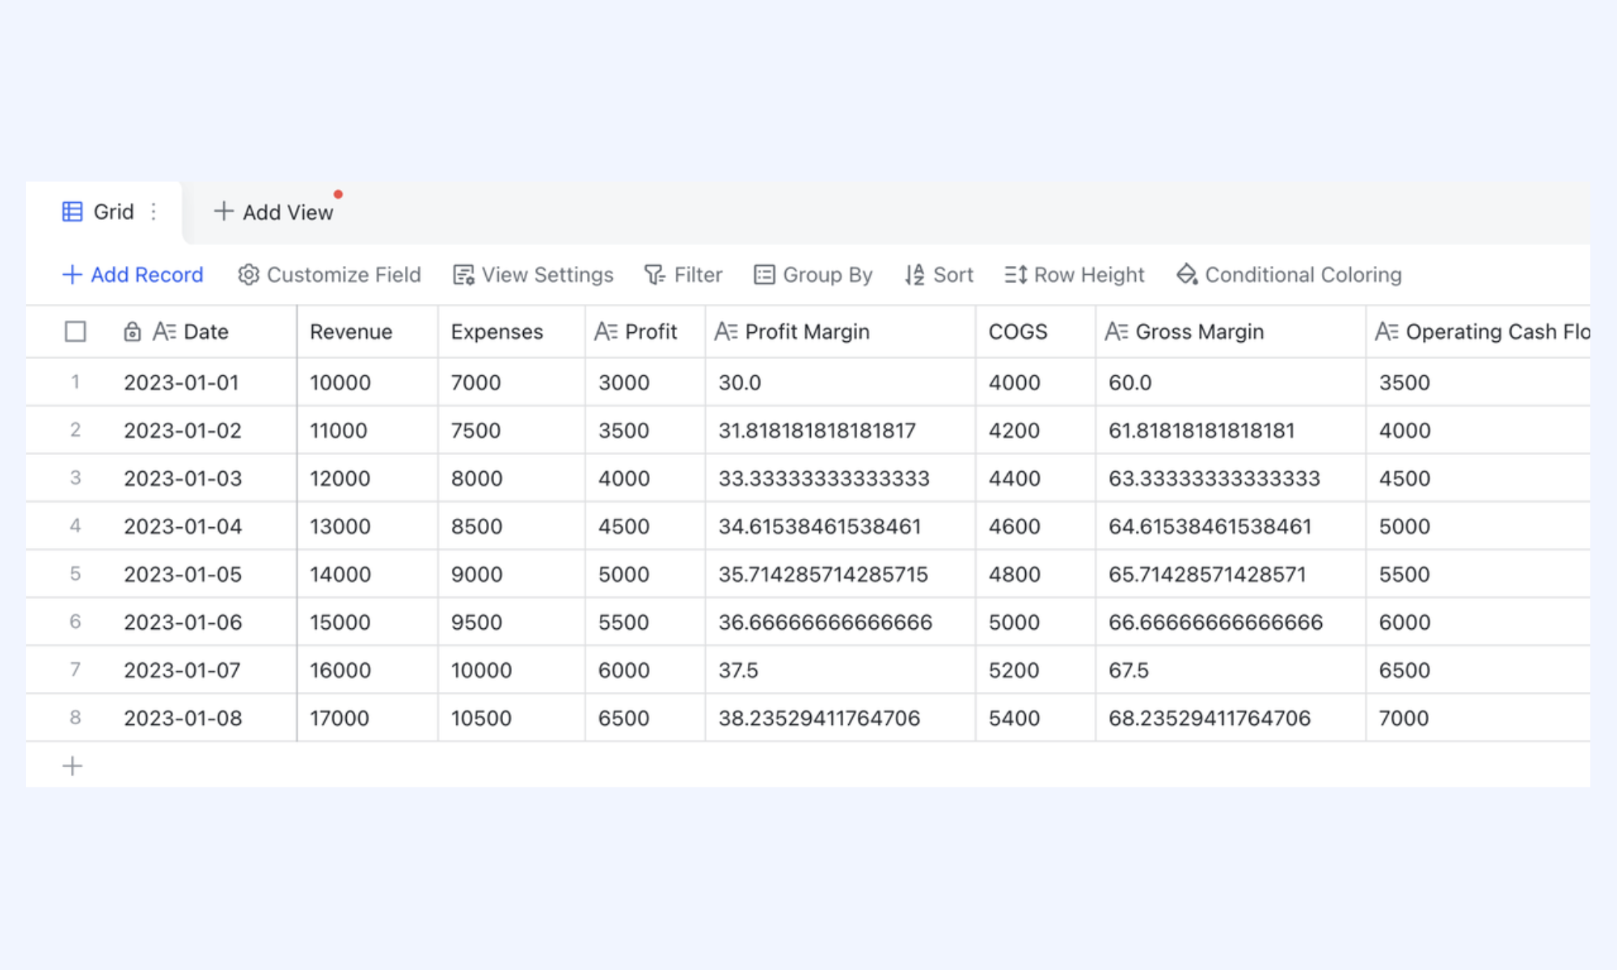Click the text-type icon beside Date
The image size is (1617, 970).
[x=164, y=331]
